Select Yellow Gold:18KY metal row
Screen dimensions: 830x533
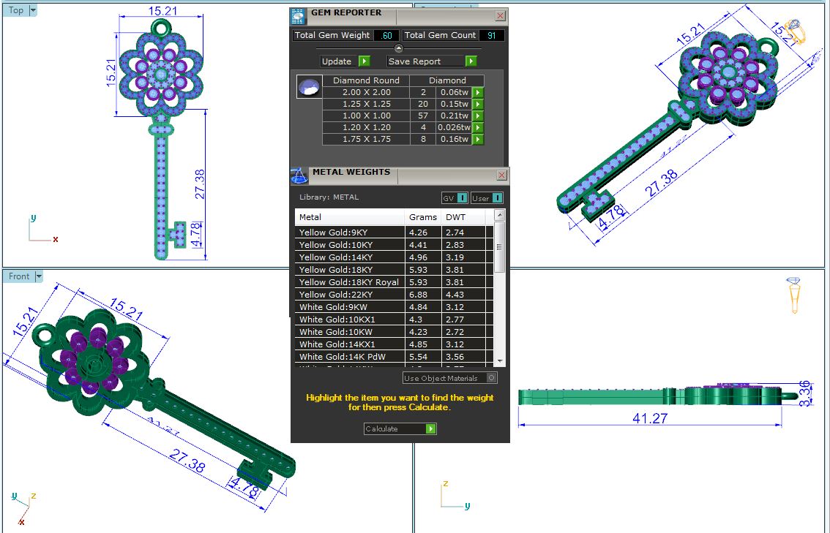(350, 270)
